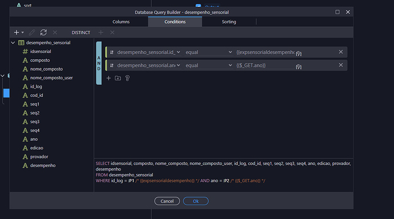Click the expsensorialdesempenho value field

click(x=265, y=52)
